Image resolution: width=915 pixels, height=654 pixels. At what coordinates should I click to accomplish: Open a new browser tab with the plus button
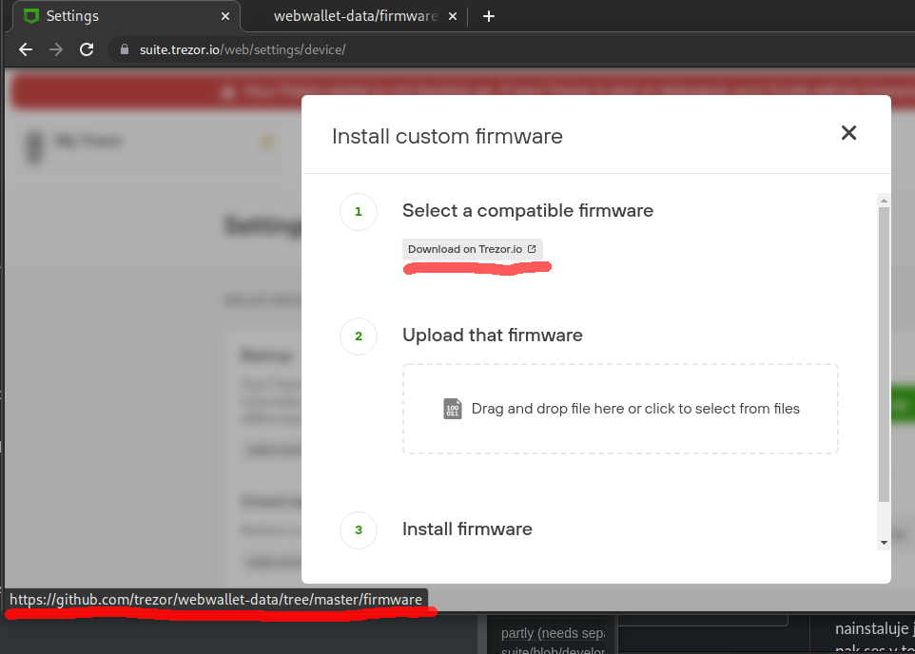[488, 15]
